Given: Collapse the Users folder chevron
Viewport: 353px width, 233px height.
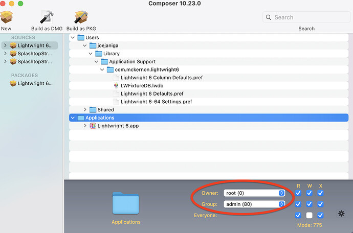Looking at the screenshot, I should click(73, 37).
